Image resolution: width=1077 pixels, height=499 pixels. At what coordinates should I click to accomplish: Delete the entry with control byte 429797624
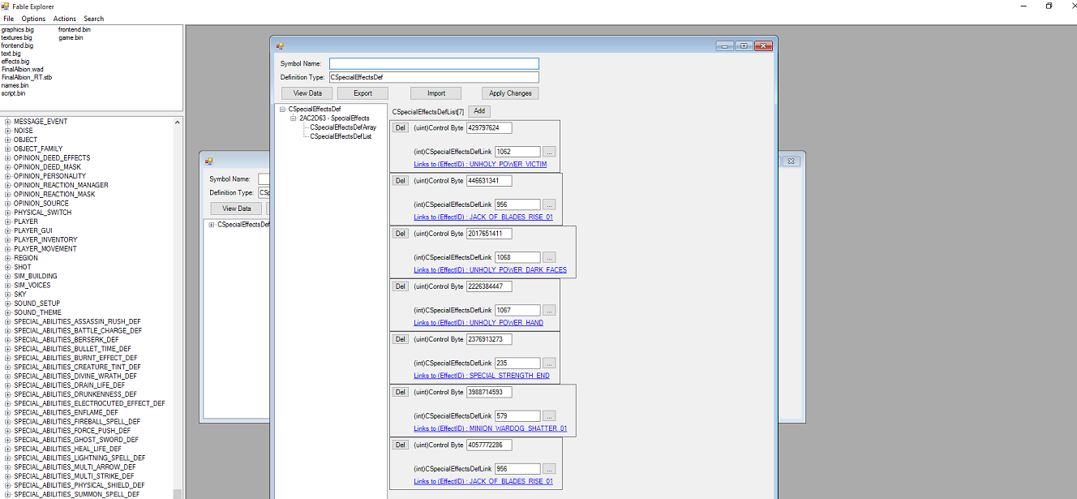tap(401, 128)
